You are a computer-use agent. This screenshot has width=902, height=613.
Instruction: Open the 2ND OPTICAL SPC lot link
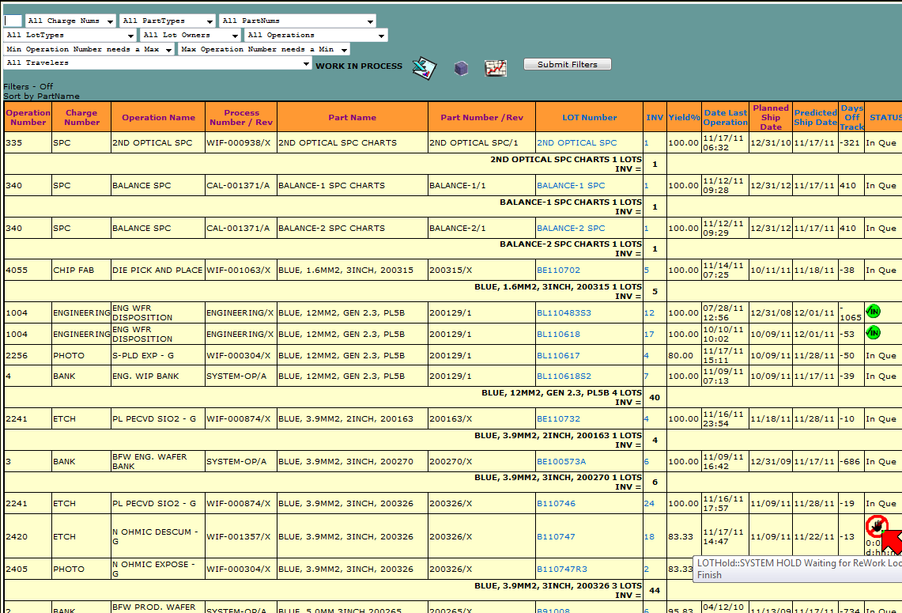pyautogui.click(x=576, y=143)
